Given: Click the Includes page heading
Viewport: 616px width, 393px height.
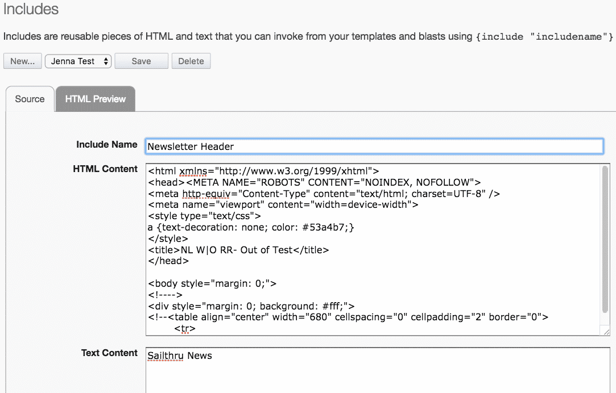Looking at the screenshot, I should point(31,9).
